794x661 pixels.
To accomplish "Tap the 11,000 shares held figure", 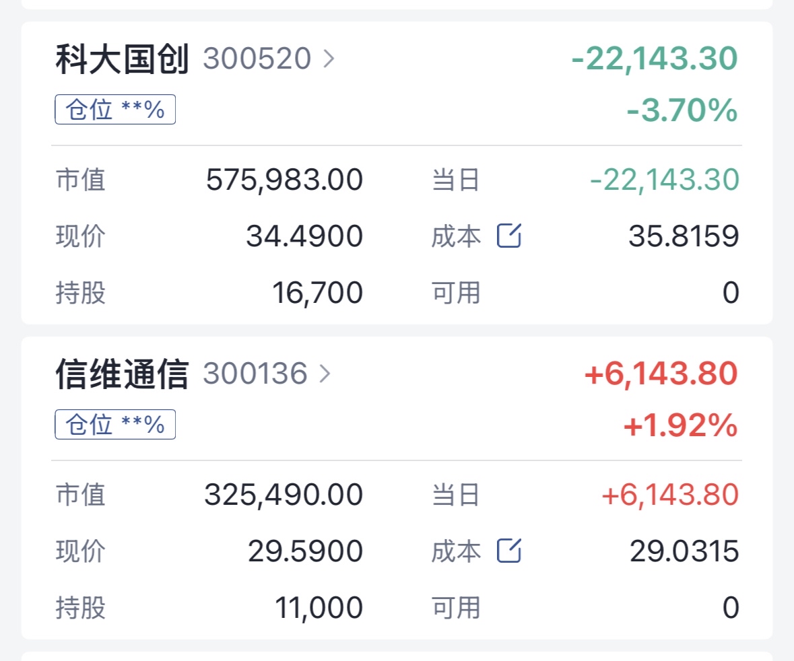I will (x=319, y=608).
